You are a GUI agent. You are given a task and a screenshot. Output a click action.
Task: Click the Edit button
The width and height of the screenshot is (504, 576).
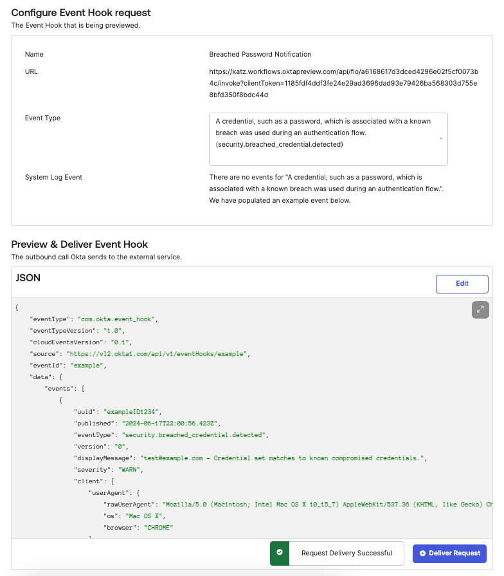pyautogui.click(x=462, y=283)
